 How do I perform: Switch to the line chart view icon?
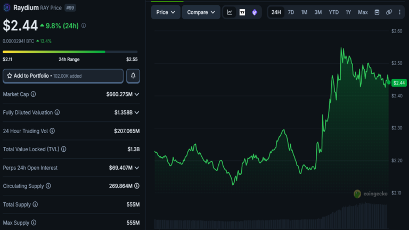tap(230, 12)
